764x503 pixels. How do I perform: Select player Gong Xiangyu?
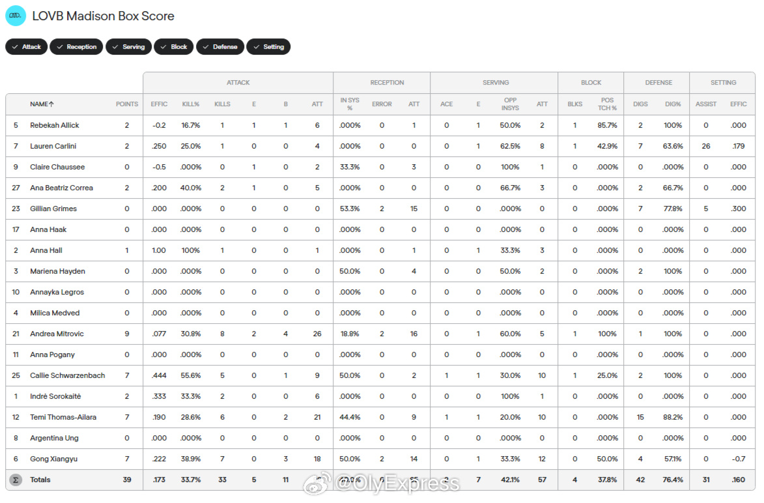pos(53,459)
